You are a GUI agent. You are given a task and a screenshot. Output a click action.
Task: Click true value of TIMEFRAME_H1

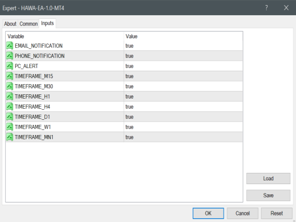(129, 97)
